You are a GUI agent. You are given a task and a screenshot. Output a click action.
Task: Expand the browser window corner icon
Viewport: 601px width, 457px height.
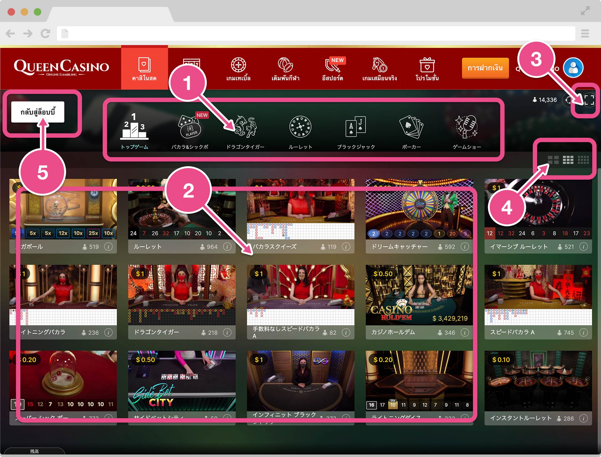pyautogui.click(x=585, y=11)
